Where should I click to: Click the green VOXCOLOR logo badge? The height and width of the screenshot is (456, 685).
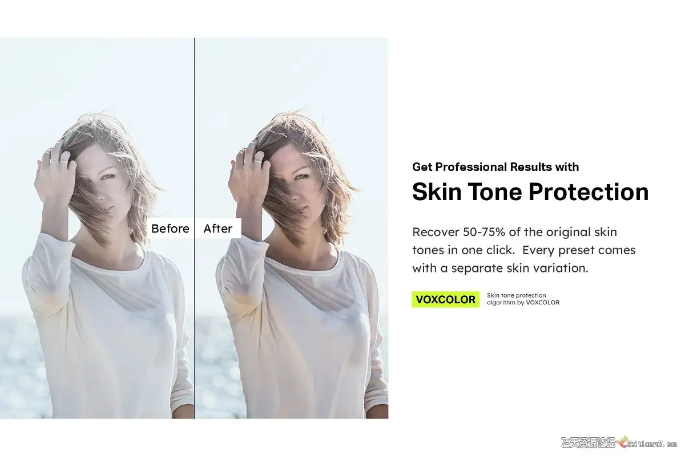(x=446, y=299)
